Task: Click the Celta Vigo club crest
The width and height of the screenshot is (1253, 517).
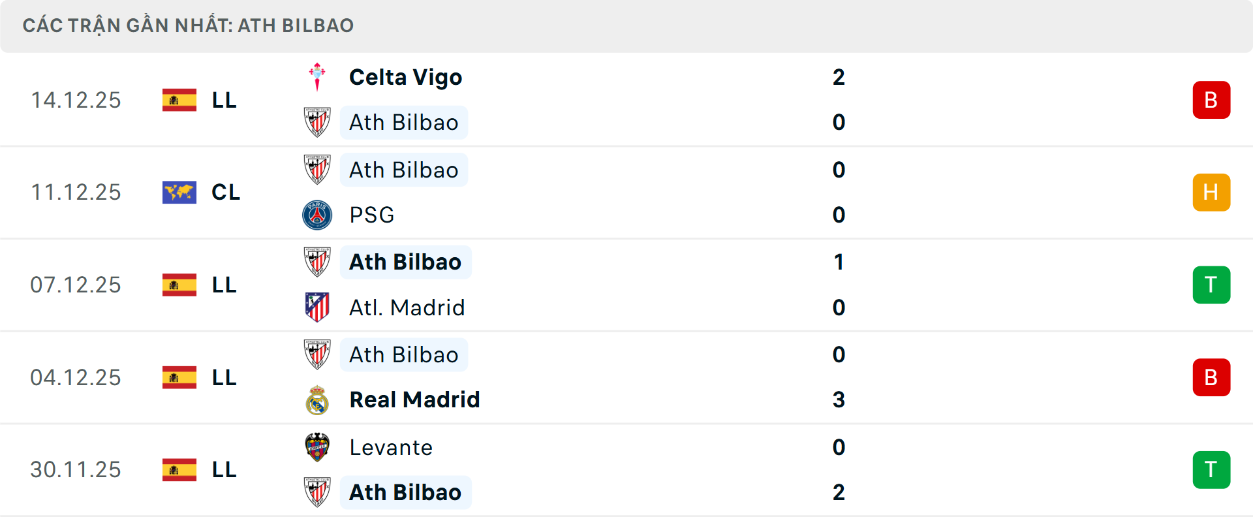Action: click(317, 76)
